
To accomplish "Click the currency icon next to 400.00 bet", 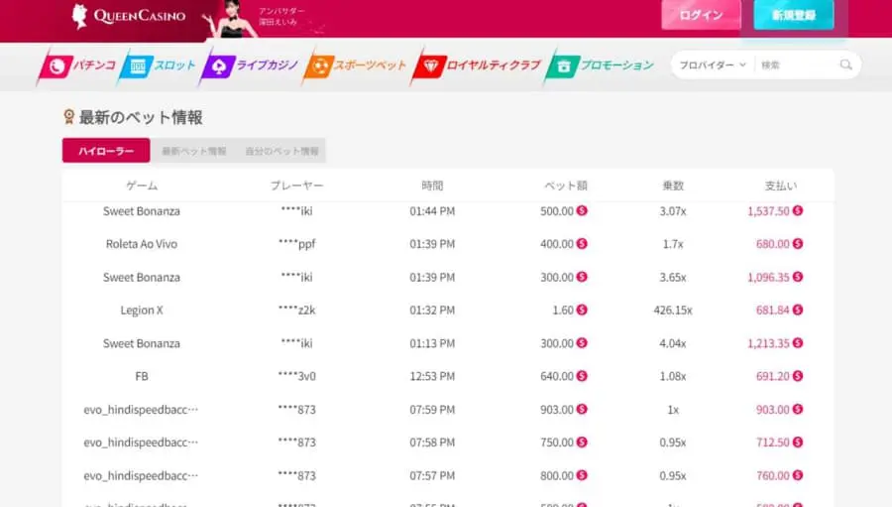I will click(582, 244).
